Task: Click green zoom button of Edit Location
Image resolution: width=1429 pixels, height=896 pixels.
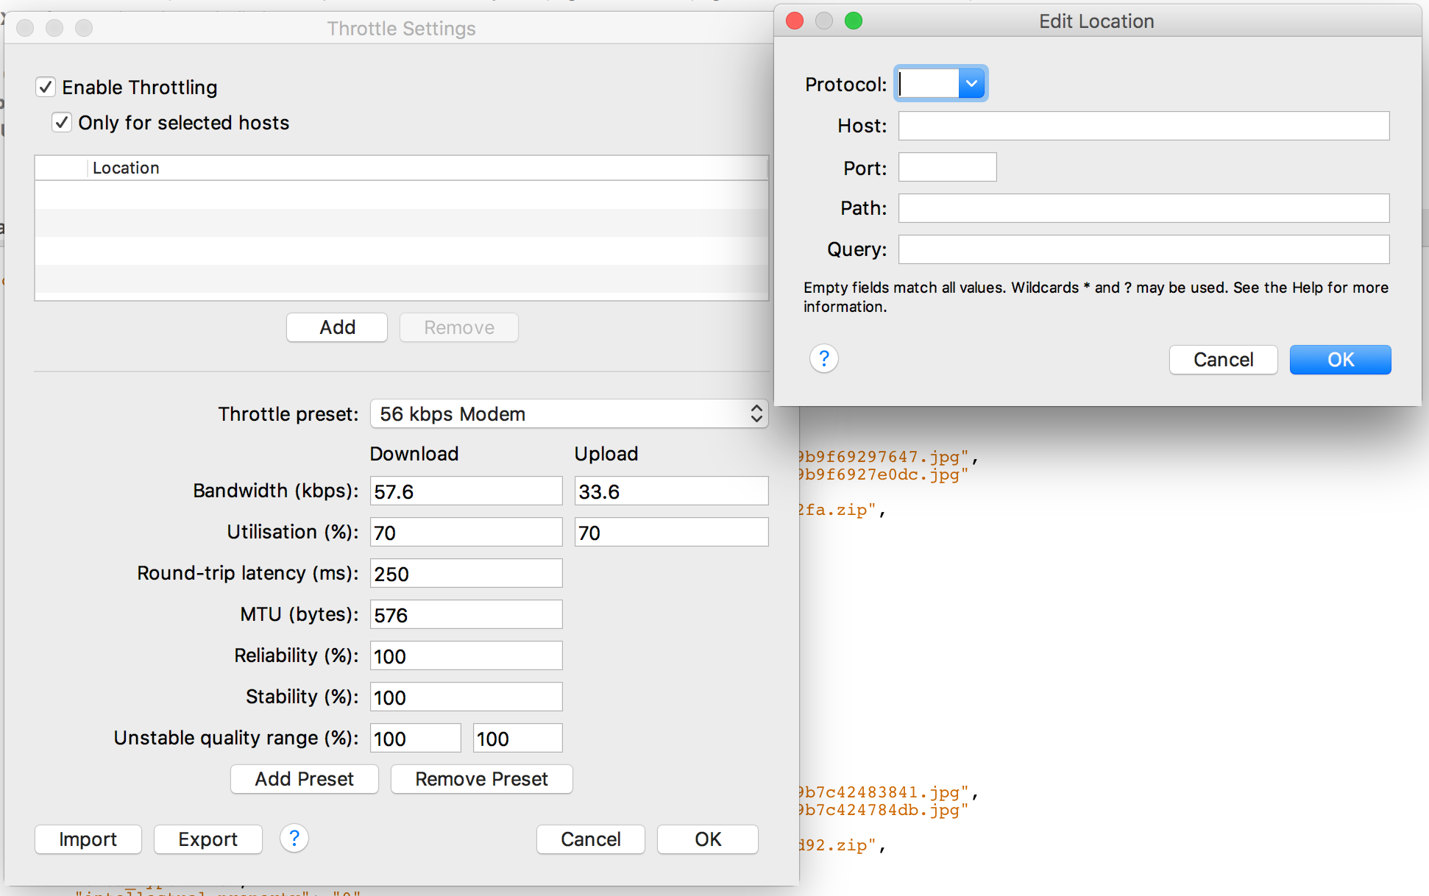Action: click(853, 21)
